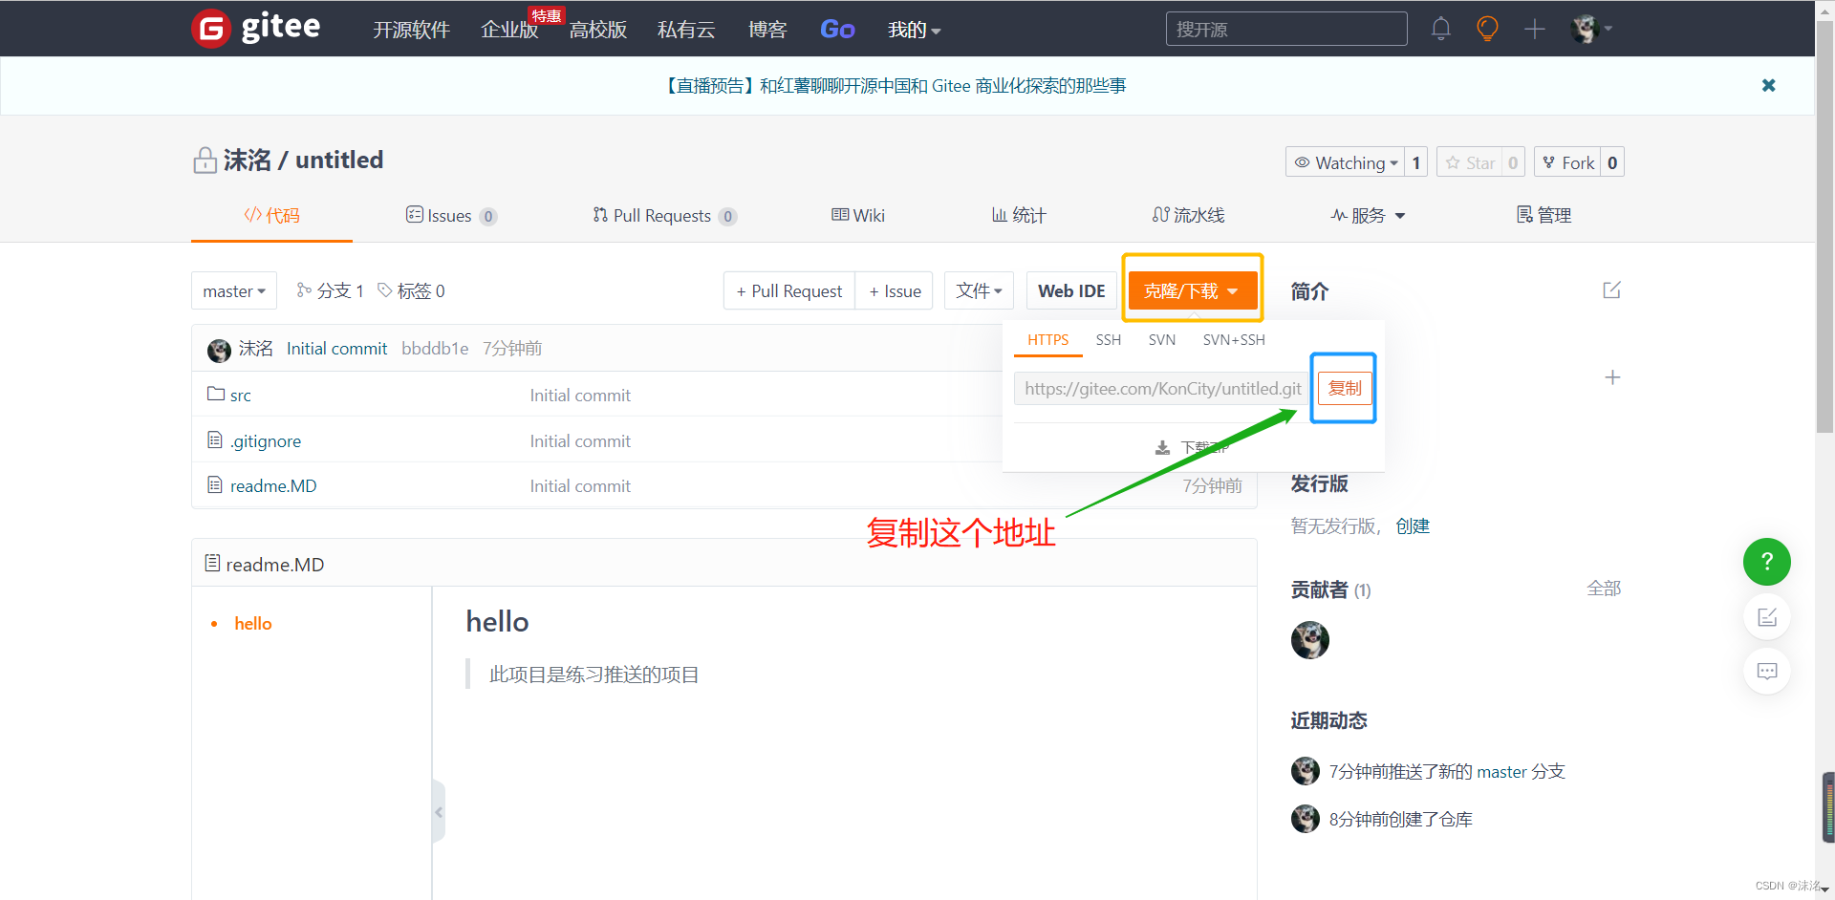1835x900 pixels.
Task: Open contributor avatar under 贡献者
Action: coord(1309,640)
